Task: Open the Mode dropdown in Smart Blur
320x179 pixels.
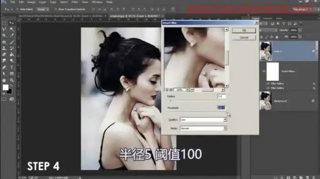Action: [203, 128]
